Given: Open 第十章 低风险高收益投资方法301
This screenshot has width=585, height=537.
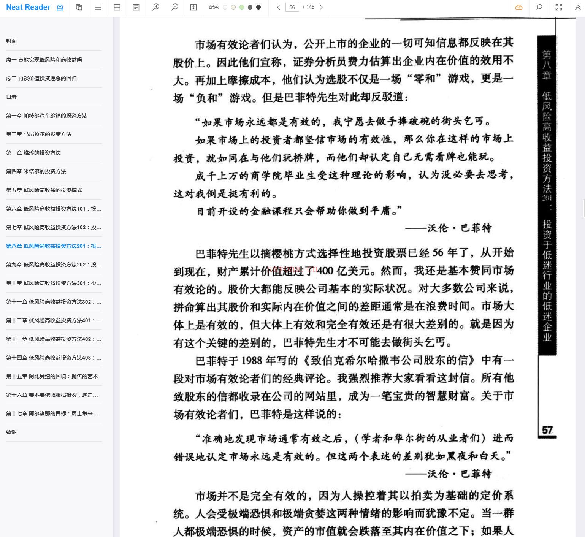Looking at the screenshot, I should (54, 283).
